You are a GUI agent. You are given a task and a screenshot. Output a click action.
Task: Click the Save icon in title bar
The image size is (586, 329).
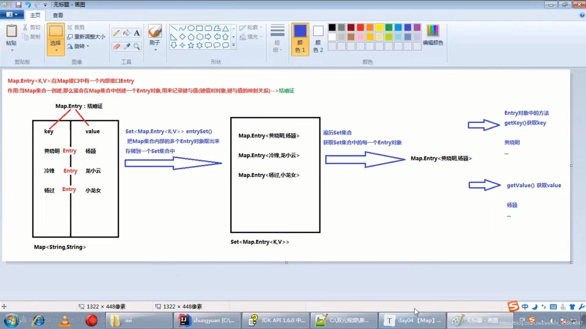click(x=18, y=5)
